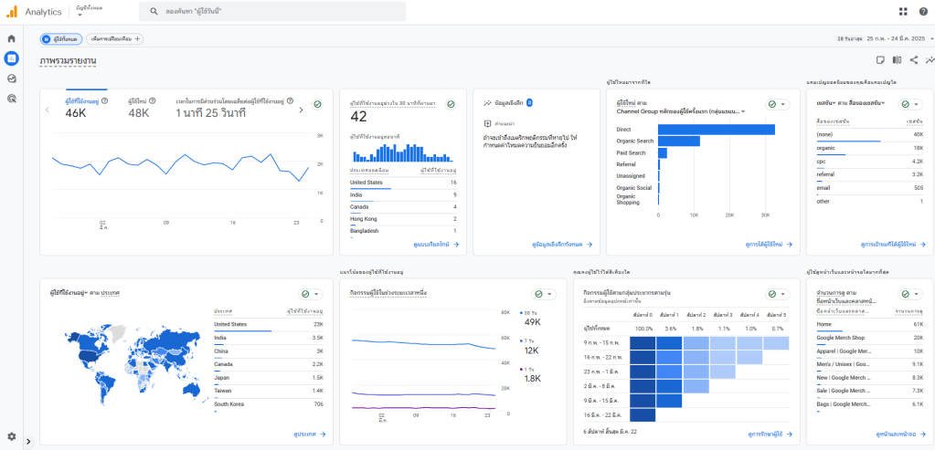Screen dimensions: 935x450
Task: Open the Insights sparkline icon at top right
Action: point(929,60)
